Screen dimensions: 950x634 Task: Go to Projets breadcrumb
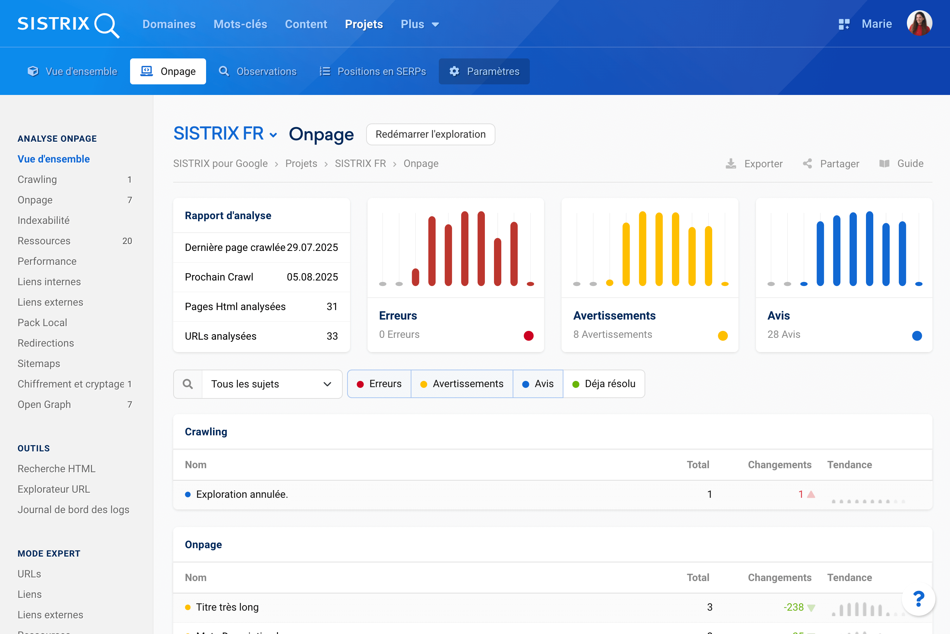click(x=301, y=163)
